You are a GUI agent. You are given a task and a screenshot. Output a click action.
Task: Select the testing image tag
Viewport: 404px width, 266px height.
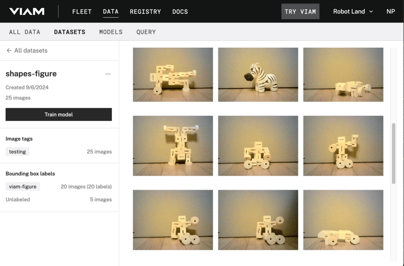(x=17, y=151)
